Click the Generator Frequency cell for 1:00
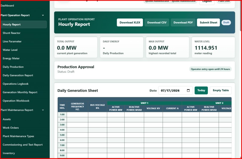242x159 pixels. [x=77, y=114]
